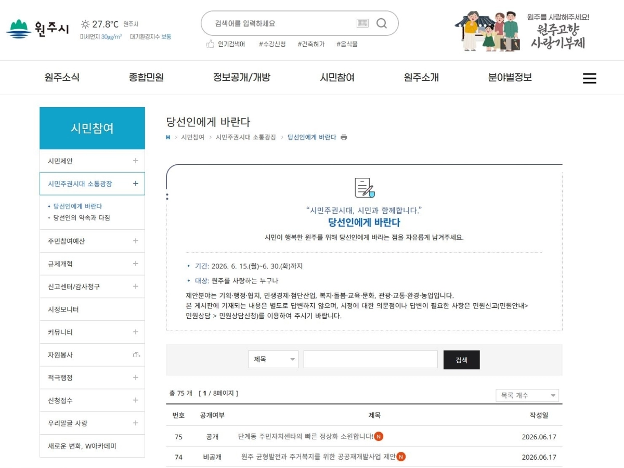Image resolution: width=624 pixels, height=468 pixels.
Task: Click the 작성일 column header
Action: (539, 415)
